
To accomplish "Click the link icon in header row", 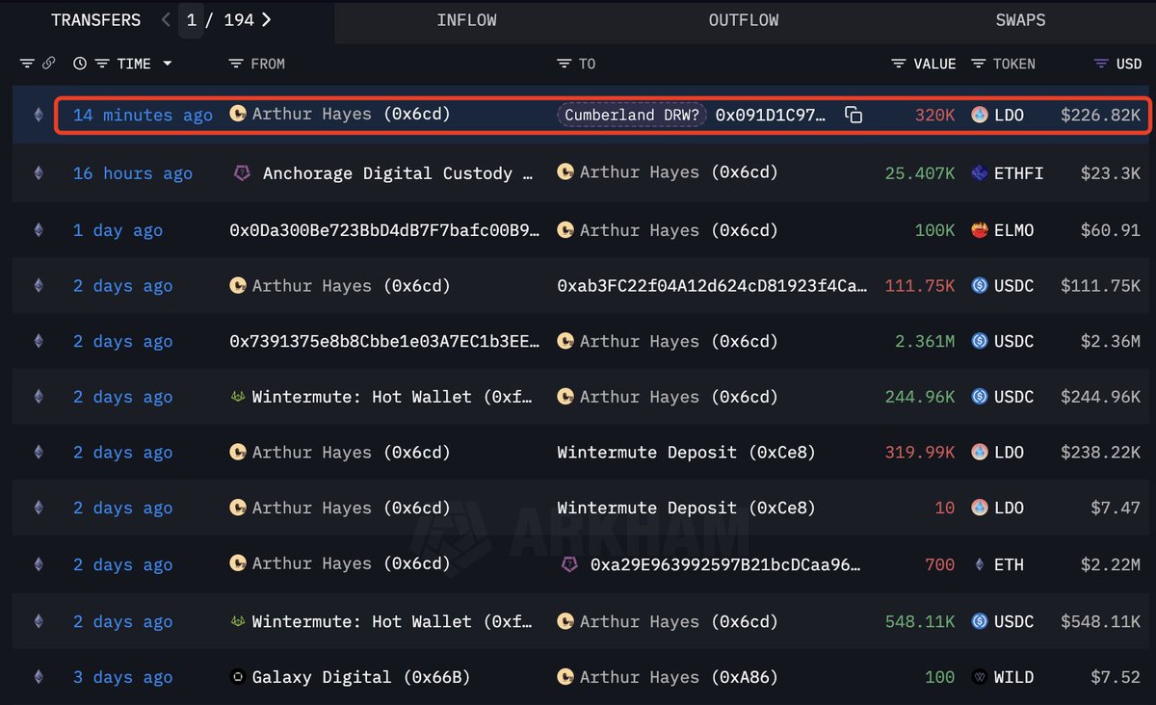I will [x=49, y=64].
